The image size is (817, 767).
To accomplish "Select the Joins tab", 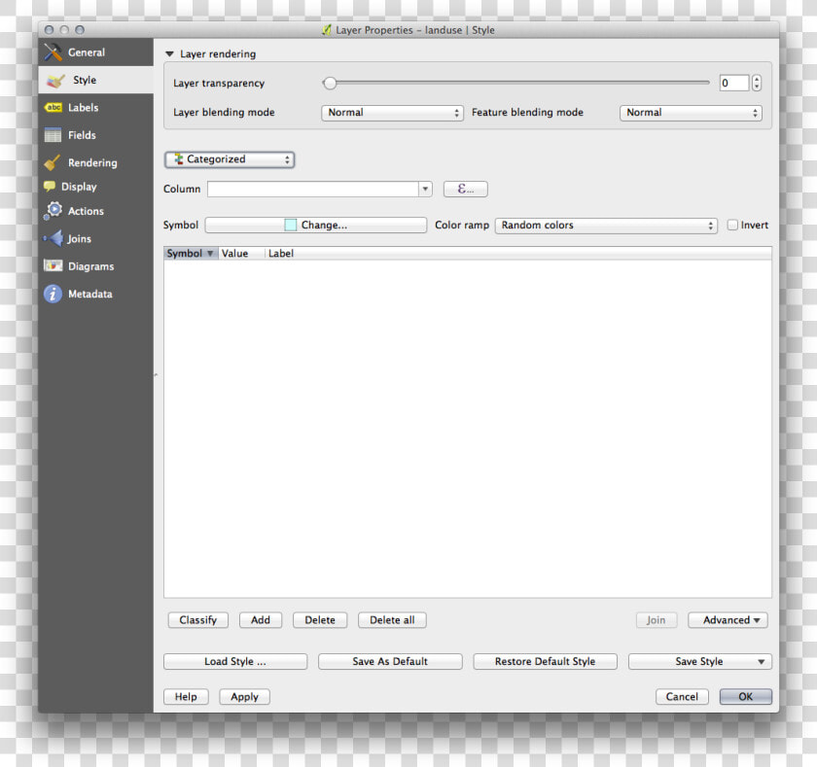I will [96, 238].
